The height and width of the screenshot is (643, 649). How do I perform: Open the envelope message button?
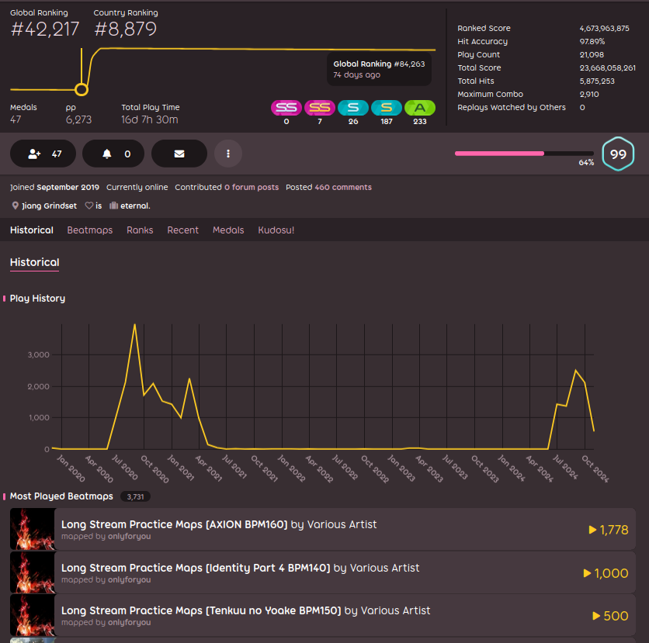coord(179,154)
